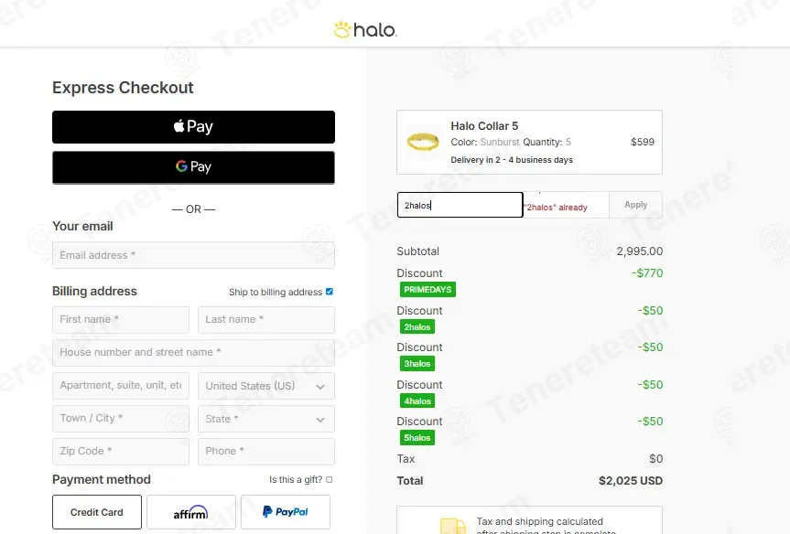Screen dimensions: 790x534
Task: Select the PayPal payment option
Action: coord(286,512)
